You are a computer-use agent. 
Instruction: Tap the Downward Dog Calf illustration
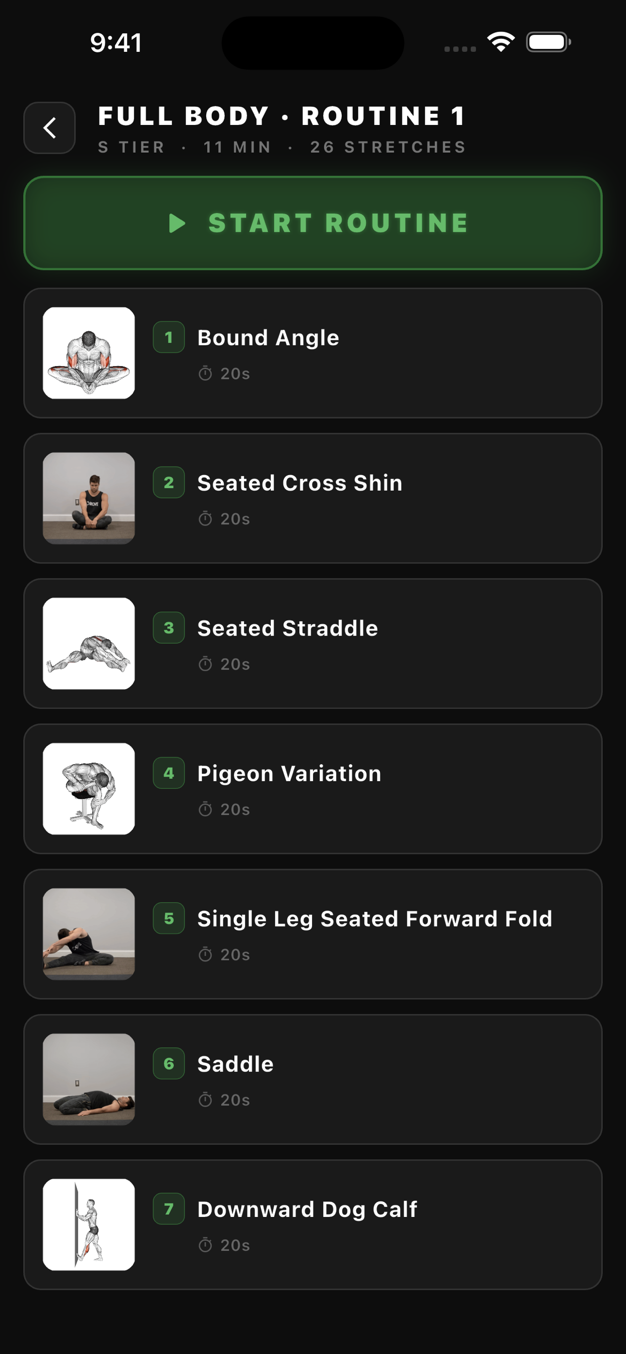coord(89,1224)
